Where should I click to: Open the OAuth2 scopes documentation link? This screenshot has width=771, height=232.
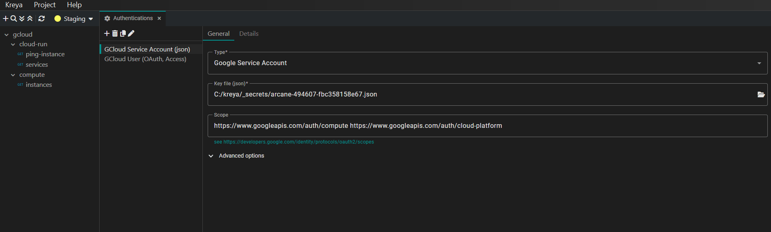click(x=298, y=142)
